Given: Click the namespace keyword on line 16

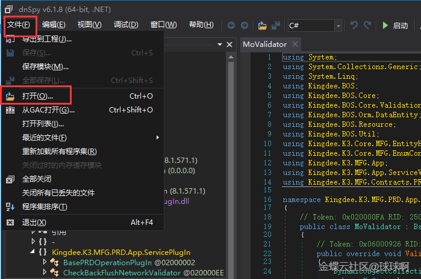Looking at the screenshot, I should click(302, 200).
